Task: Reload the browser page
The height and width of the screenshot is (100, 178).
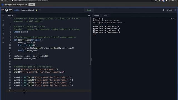Action: [9, 1]
